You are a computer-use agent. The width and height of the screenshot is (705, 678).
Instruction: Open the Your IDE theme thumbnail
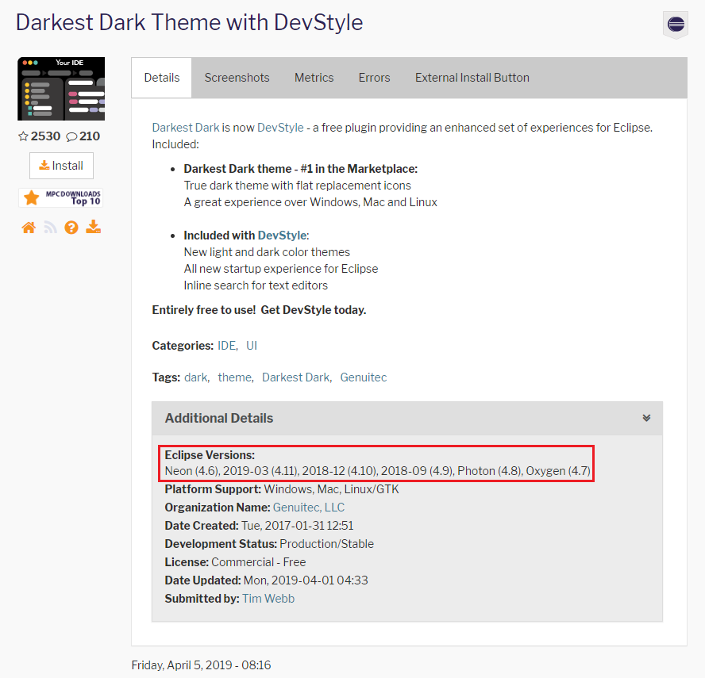tap(61, 89)
